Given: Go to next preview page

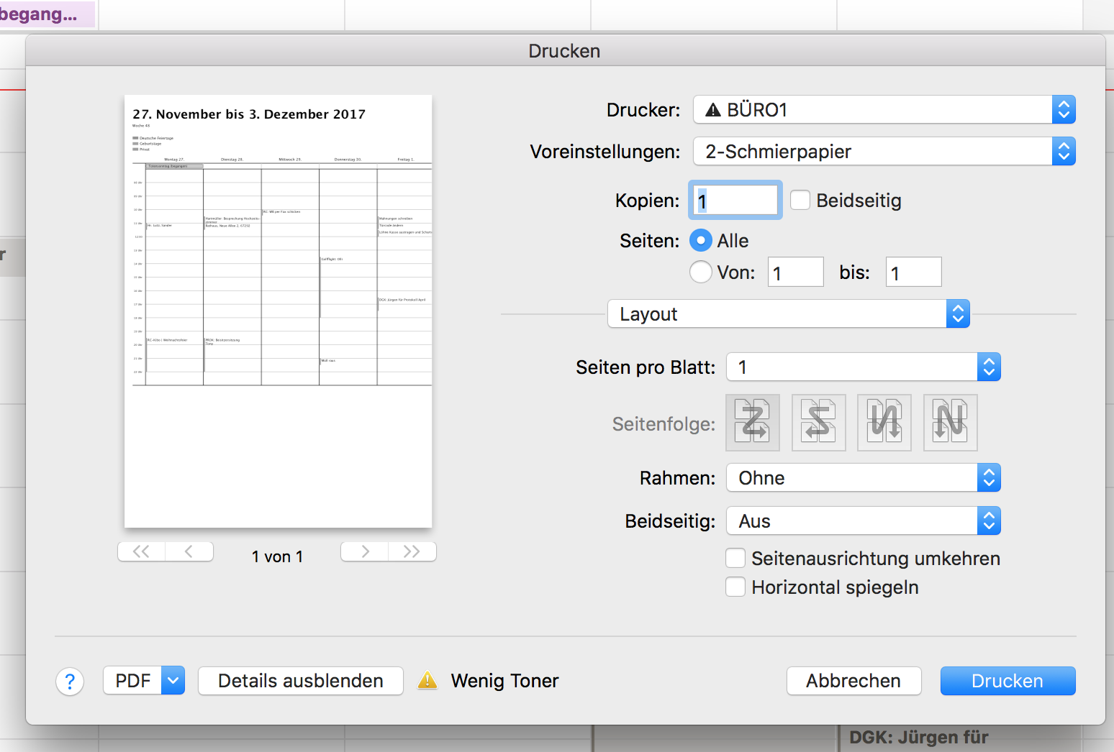Looking at the screenshot, I should tap(365, 551).
